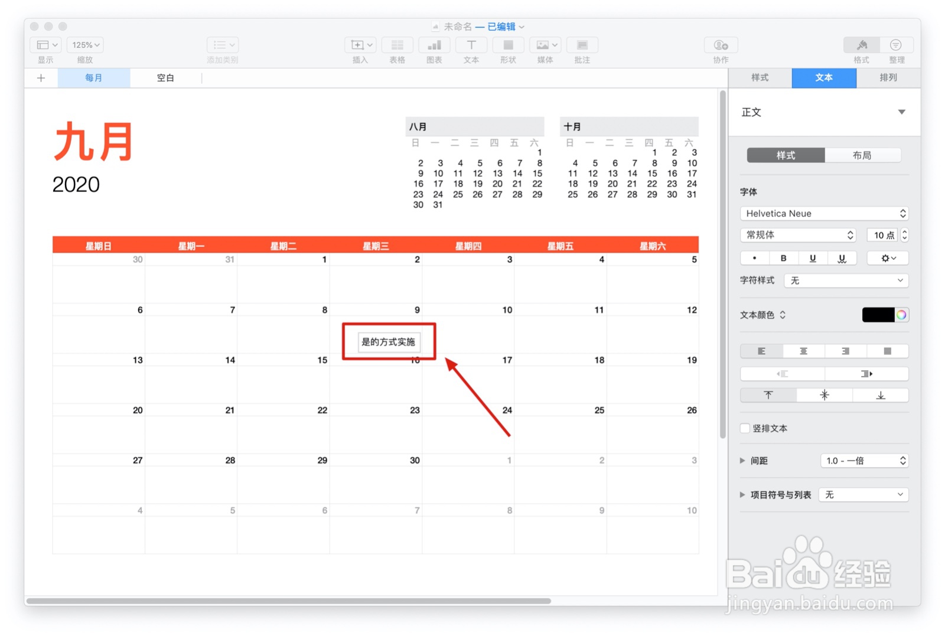
Task: Open the 图表 chart insertion tool
Action: coord(434,45)
